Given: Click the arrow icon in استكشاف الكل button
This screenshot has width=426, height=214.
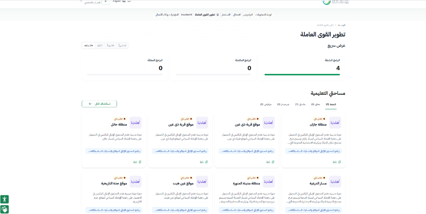Looking at the screenshot, I should (x=90, y=104).
